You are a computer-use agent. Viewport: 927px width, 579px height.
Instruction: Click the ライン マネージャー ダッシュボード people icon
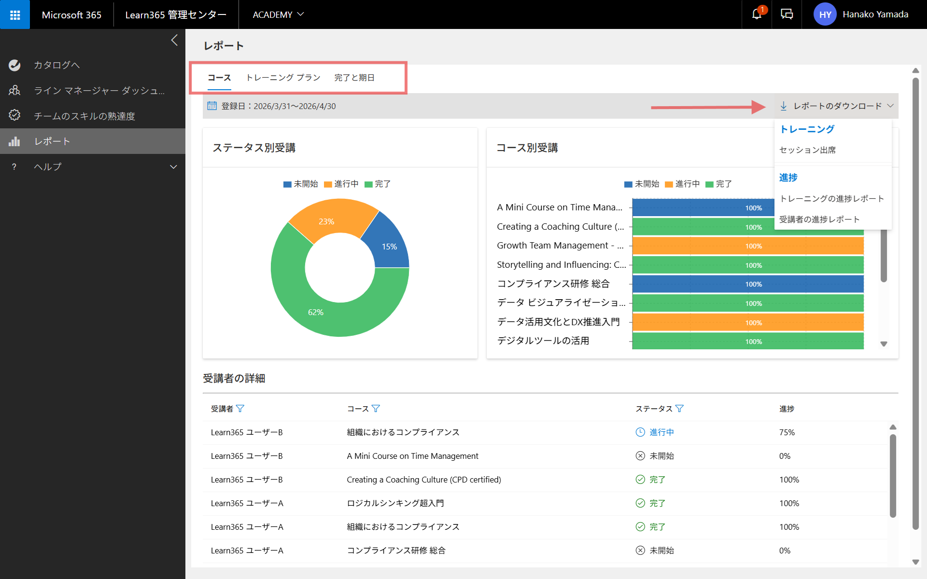(14, 90)
